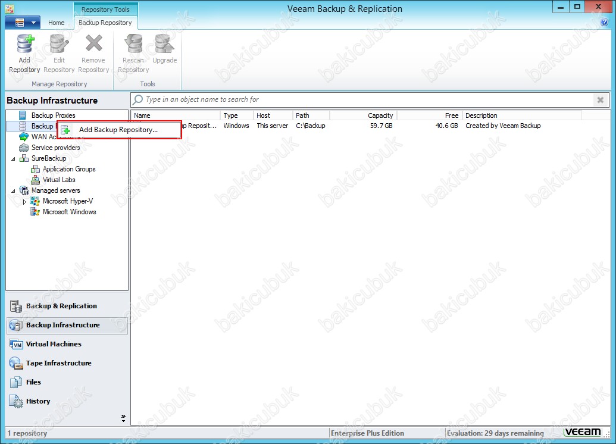Sort by the Type column header
616x444 pixels.
coord(236,115)
